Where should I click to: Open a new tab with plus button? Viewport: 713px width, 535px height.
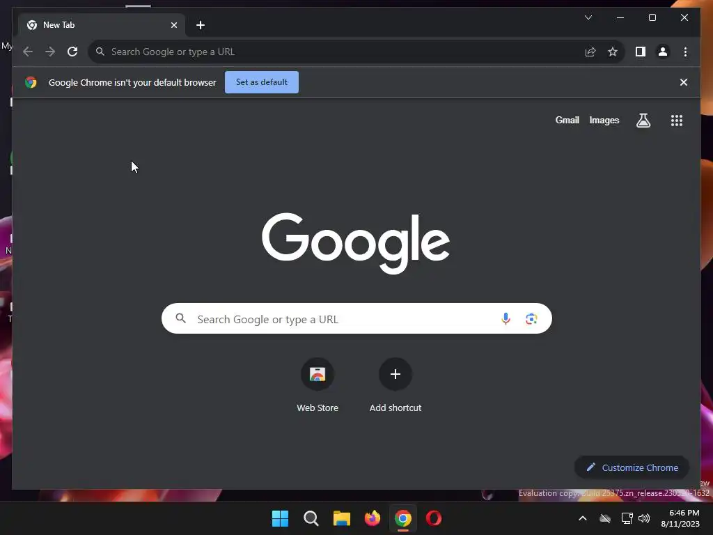(x=201, y=25)
